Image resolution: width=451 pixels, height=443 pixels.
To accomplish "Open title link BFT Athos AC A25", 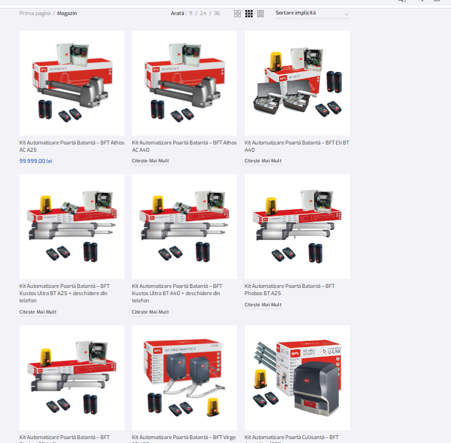I will 72,146.
